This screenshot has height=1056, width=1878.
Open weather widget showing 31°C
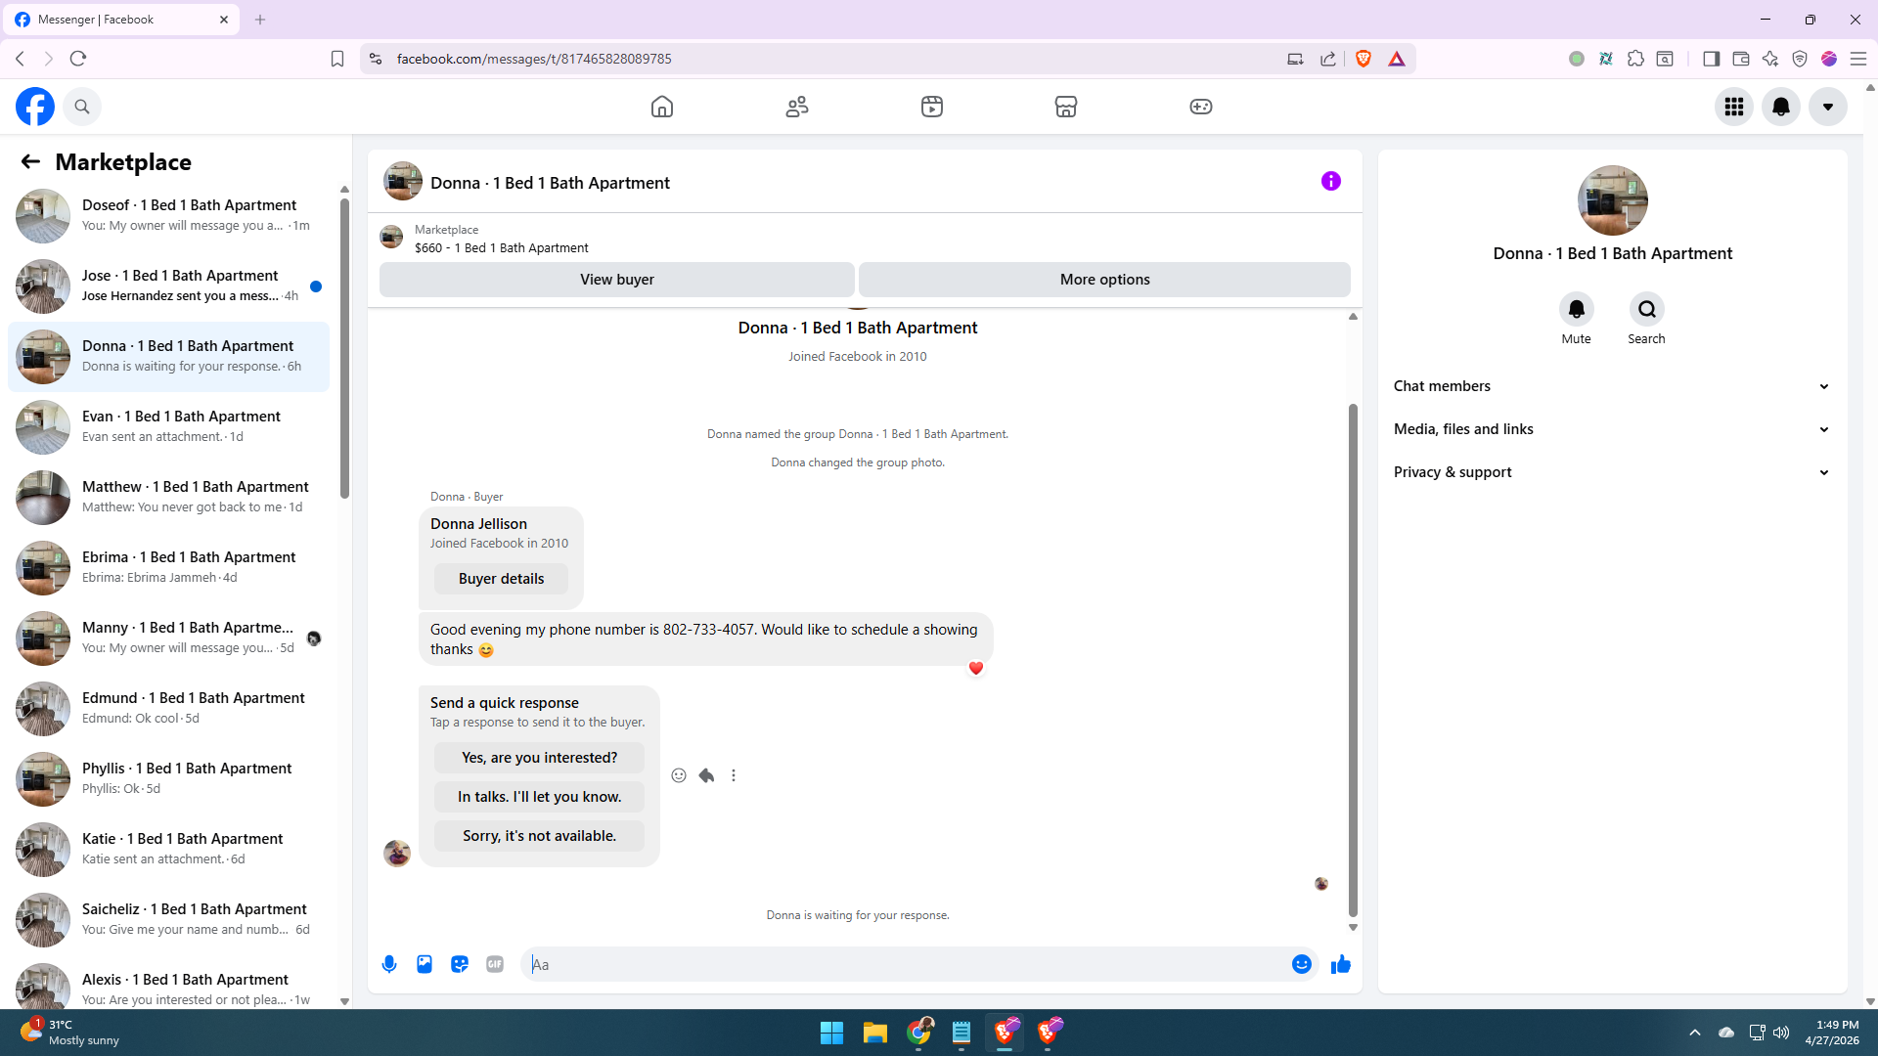click(x=70, y=1033)
